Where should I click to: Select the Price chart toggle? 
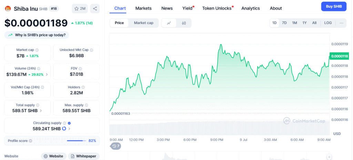[119, 23]
